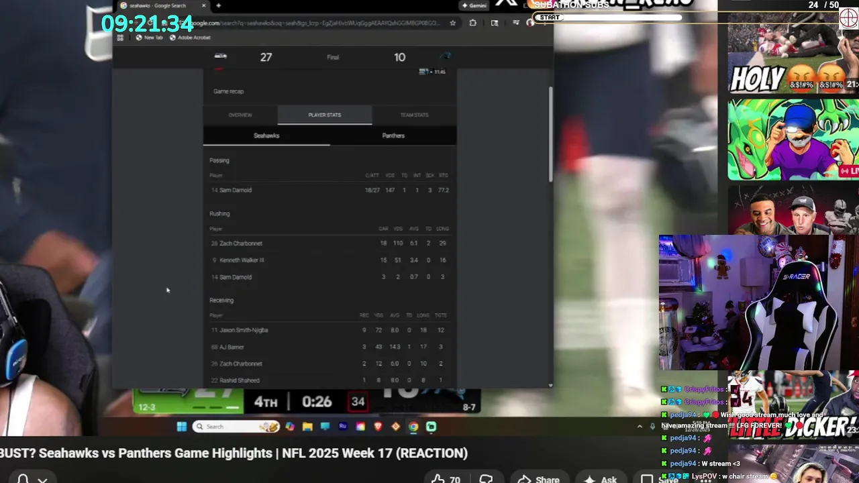
Task: Switch to the Panthers team stats tab
Action: click(393, 136)
